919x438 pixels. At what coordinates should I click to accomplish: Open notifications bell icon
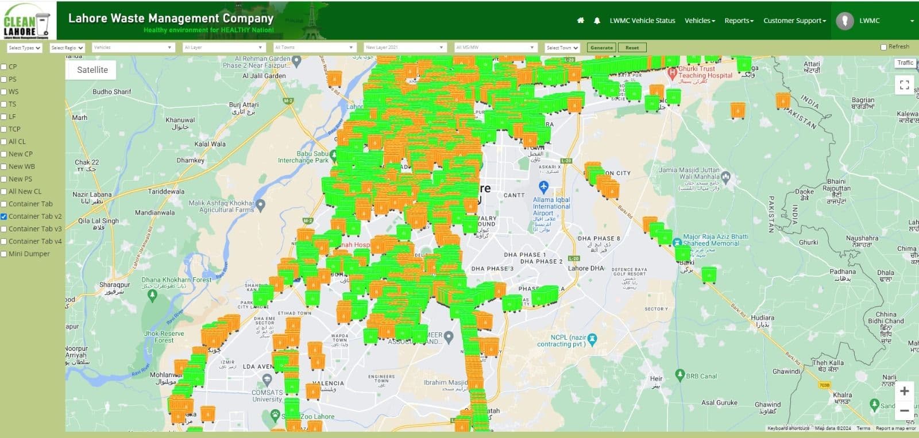(x=597, y=21)
